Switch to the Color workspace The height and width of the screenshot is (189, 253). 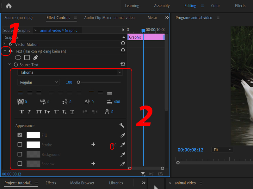click(215, 6)
